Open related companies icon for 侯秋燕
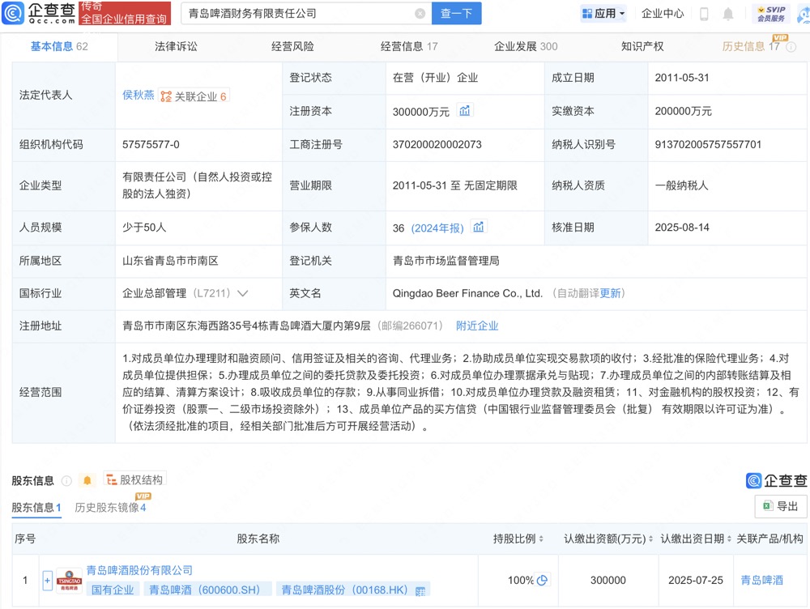This screenshot has width=810, height=609. click(166, 96)
